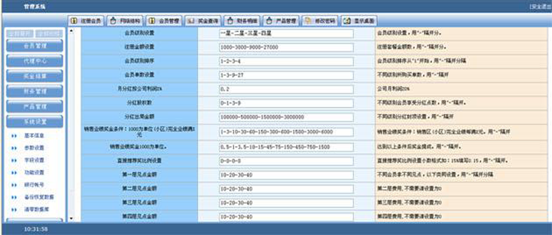Open 注册会员 from the top toolbar
The height and width of the screenshot is (235, 552).
point(86,21)
